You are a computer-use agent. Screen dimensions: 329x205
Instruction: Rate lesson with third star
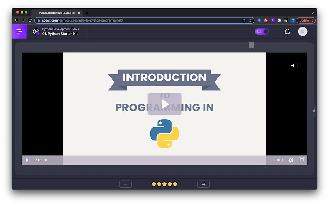pos(164,184)
